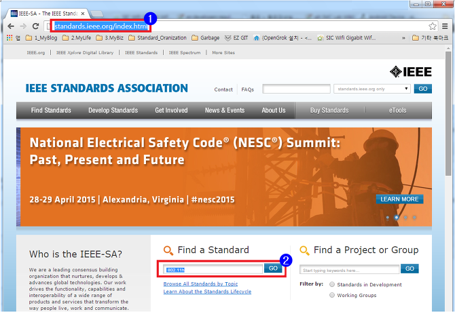Click the site search text field

[296, 89]
